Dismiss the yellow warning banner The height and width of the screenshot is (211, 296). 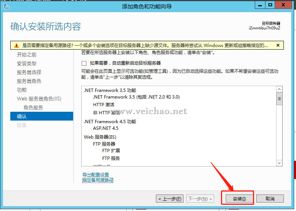coord(278,45)
